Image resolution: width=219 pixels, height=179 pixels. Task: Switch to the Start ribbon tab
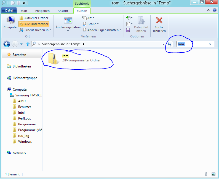coord(24,11)
